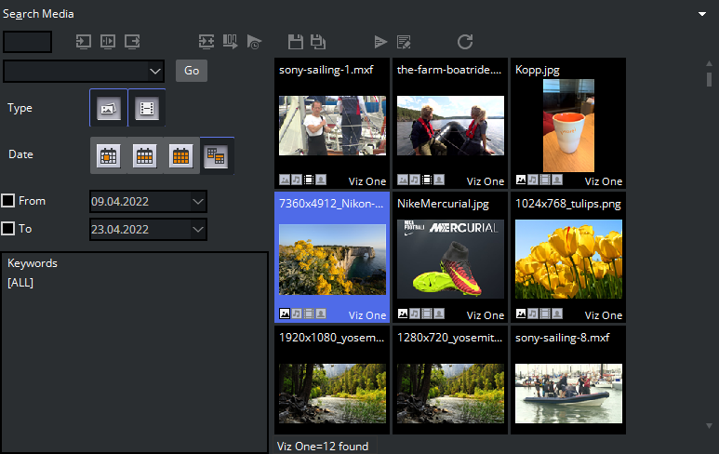This screenshot has height=454, width=719.
Task: Toggle the Video type filter
Action: coord(146,108)
